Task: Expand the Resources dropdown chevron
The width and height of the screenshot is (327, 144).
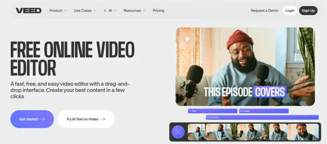Action: (x=144, y=11)
